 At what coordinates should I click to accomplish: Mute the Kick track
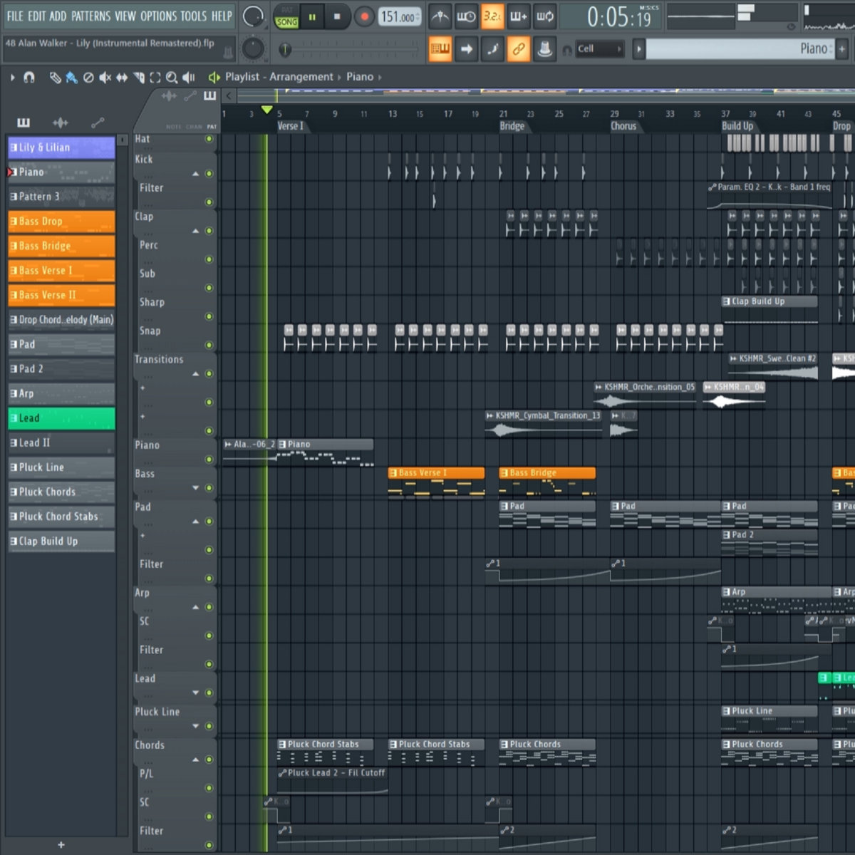point(209,173)
